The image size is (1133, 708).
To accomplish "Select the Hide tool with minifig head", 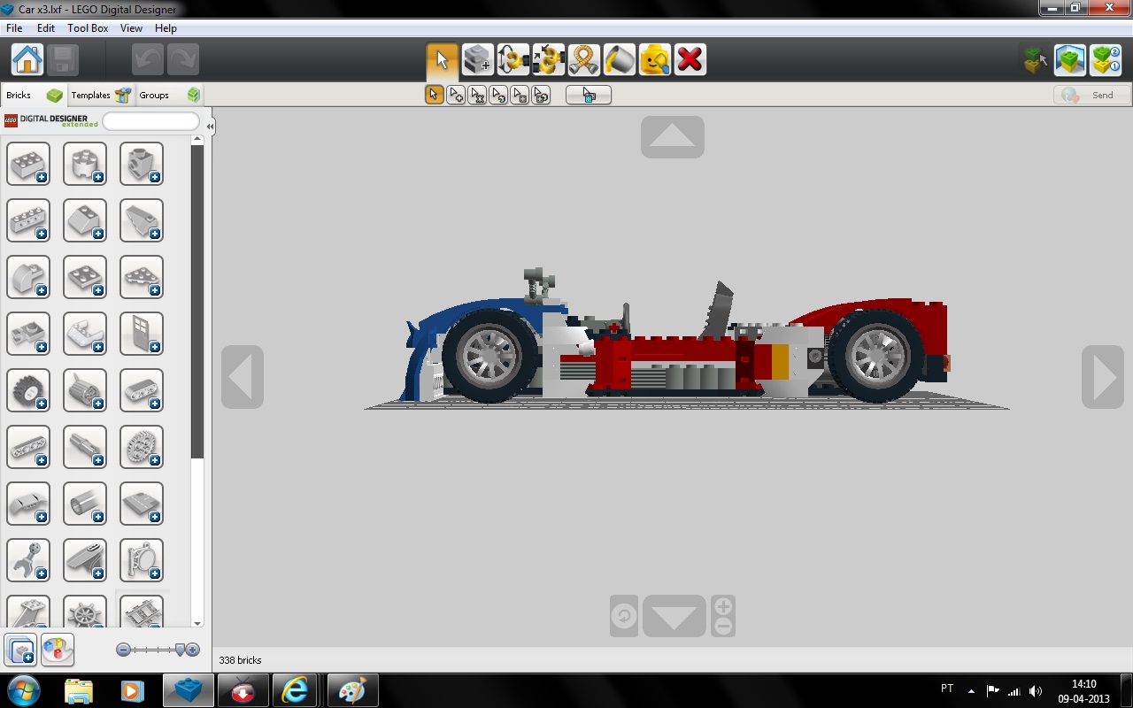I will coord(655,59).
